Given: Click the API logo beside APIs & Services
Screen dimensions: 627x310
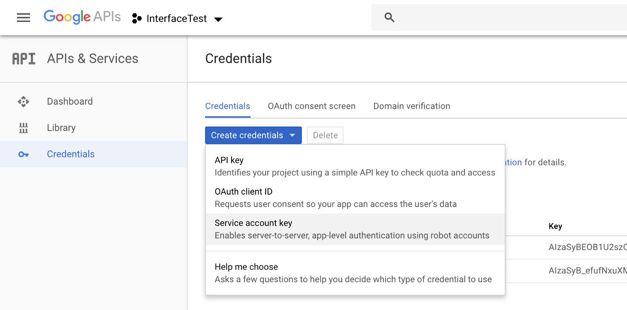Looking at the screenshot, I should pos(24,59).
